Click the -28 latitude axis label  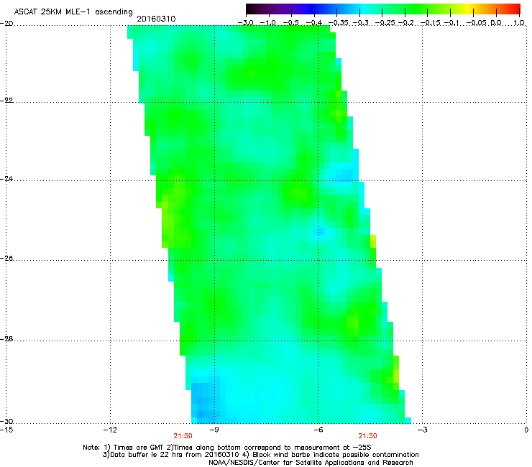click(x=6, y=339)
